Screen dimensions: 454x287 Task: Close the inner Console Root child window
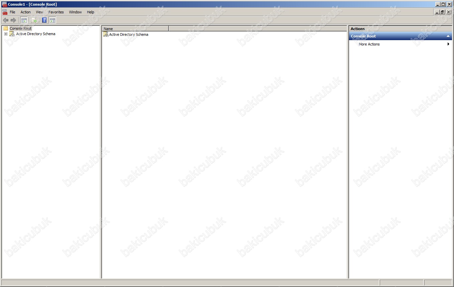pyautogui.click(x=449, y=12)
